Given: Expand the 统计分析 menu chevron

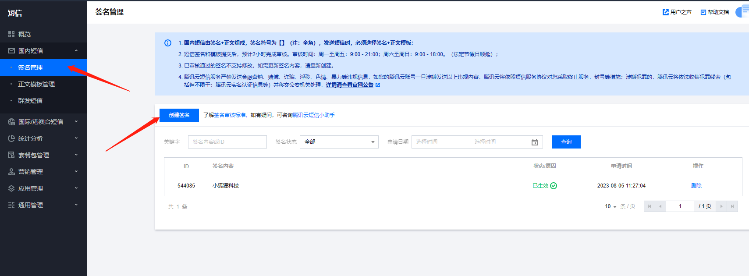Looking at the screenshot, I should (76, 138).
